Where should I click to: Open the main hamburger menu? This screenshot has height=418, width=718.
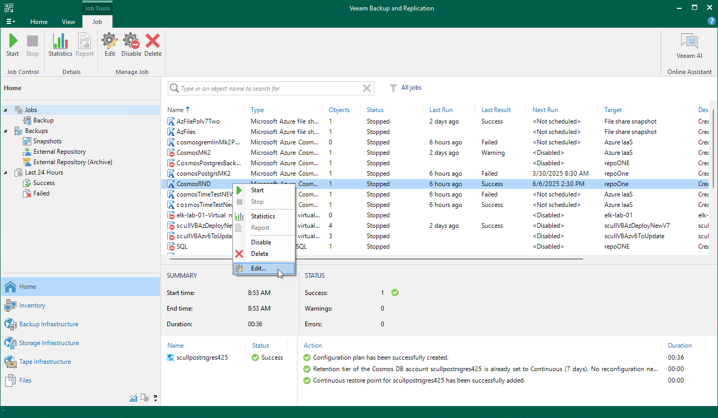tap(10, 22)
